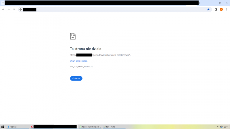The width and height of the screenshot is (230, 129).
Task: Click the Usuń pliki cookie link
Action: [x=78, y=61]
